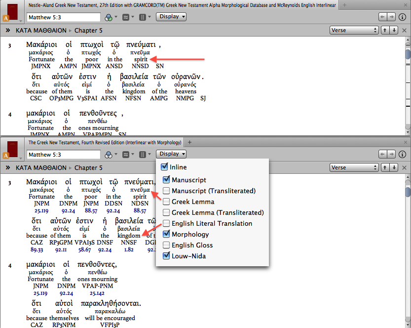Viewport: 411px width, 328px height.
Task: Click morphology code V3SPAI in the top panel
Action: (87, 98)
